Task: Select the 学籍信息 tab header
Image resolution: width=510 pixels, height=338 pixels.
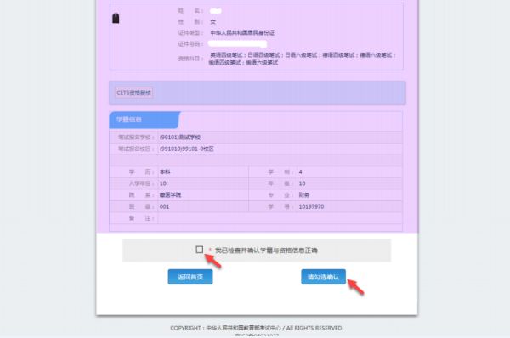Action: (144, 120)
